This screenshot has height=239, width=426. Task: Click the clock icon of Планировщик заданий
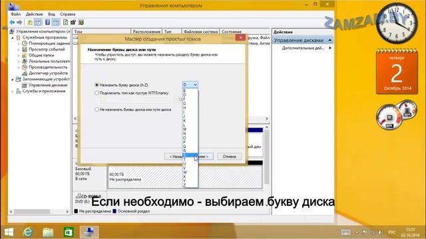(x=25, y=43)
